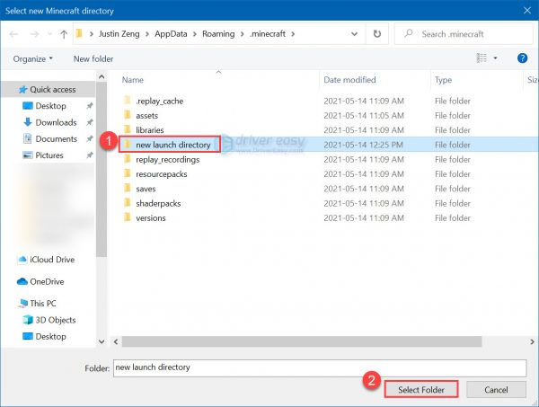Open Desktop under This PC
539x407 pixels.
tap(50, 337)
